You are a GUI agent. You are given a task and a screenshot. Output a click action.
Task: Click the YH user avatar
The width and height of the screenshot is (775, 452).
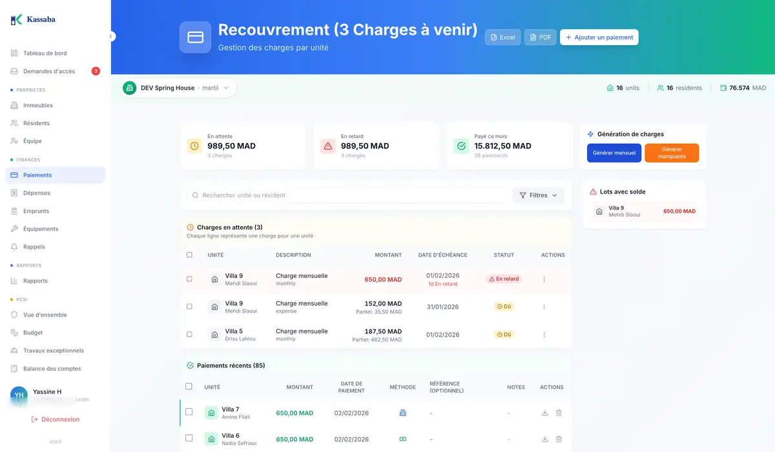tap(19, 395)
